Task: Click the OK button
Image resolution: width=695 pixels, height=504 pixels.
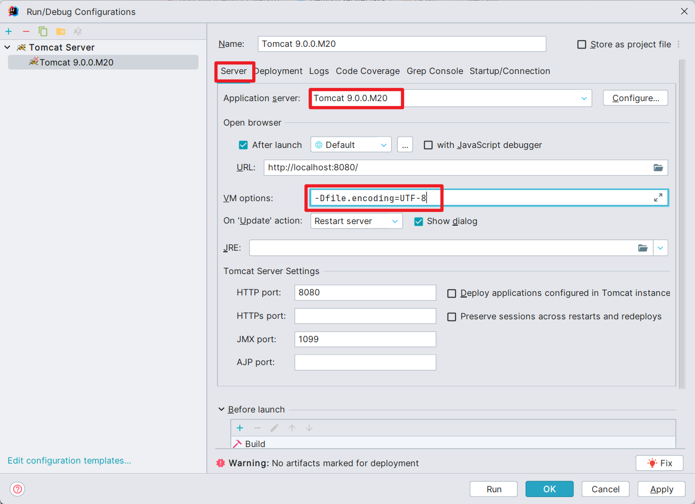Action: tap(549, 489)
